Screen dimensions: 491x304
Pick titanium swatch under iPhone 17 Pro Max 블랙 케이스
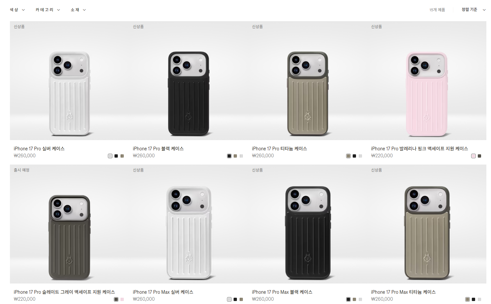(354, 299)
